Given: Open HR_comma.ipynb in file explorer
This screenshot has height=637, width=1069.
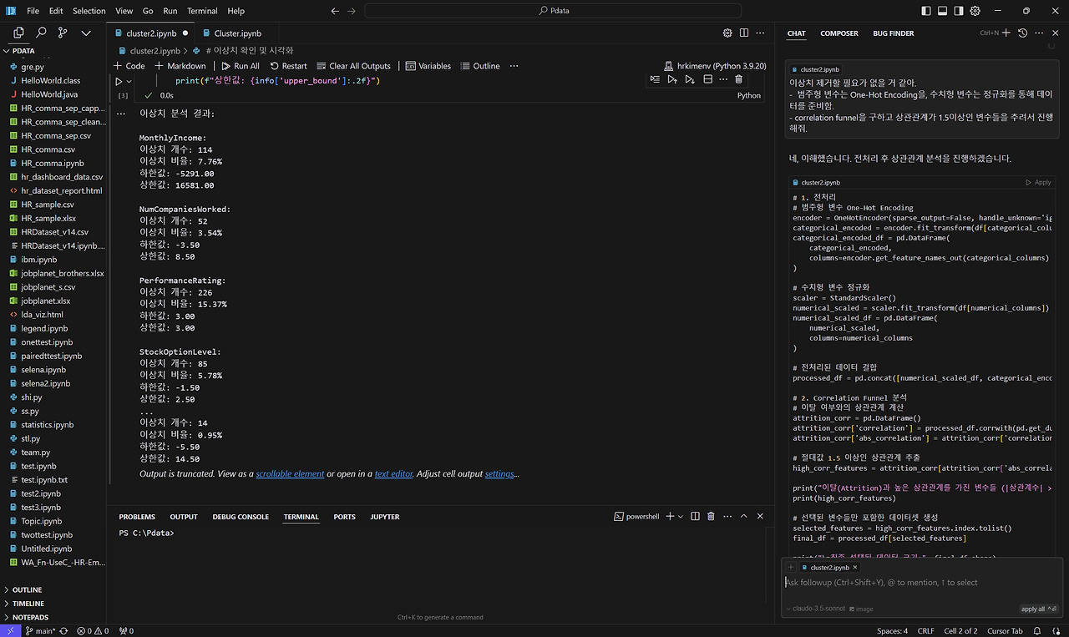Looking at the screenshot, I should tap(53, 163).
